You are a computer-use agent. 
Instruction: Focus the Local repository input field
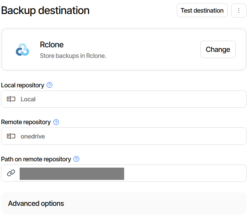133,99
